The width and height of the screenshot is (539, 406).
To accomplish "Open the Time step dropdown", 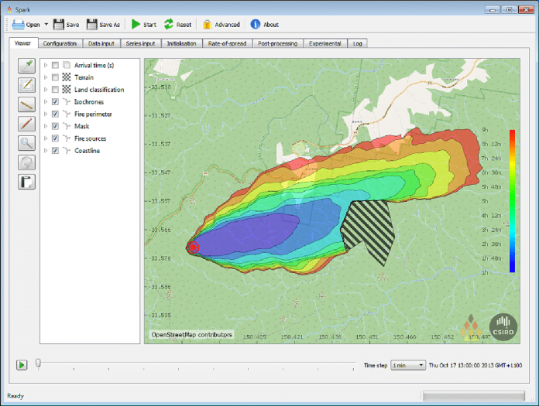I will 408,365.
